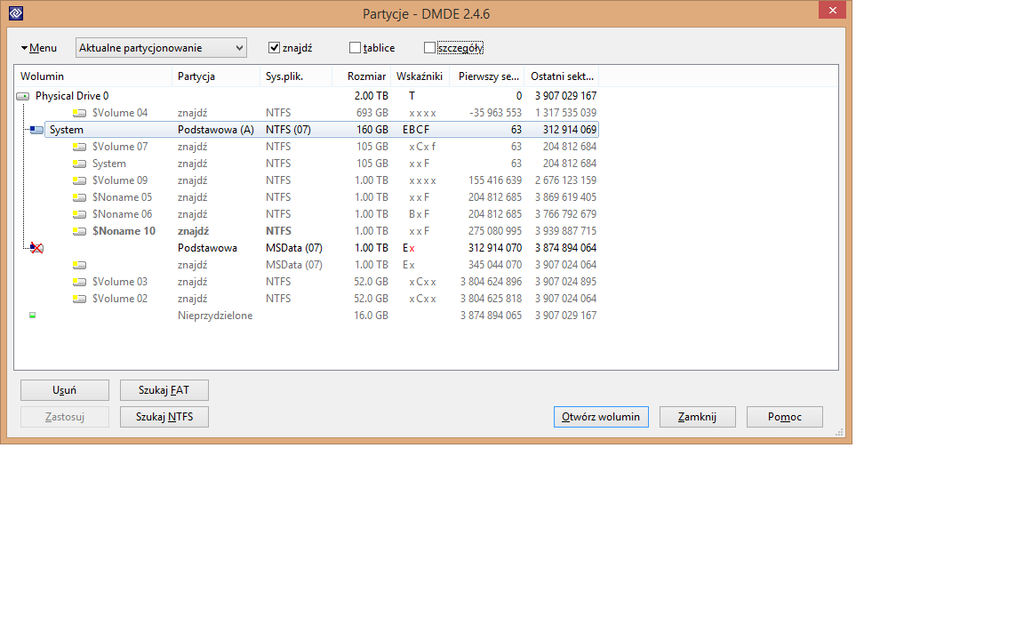Select the '$Volume 09' row text
Screen dimensions: 1024x640
[x=119, y=181]
